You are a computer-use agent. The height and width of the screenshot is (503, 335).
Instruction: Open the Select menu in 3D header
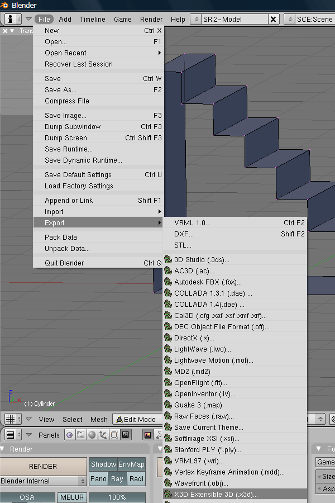73,419
